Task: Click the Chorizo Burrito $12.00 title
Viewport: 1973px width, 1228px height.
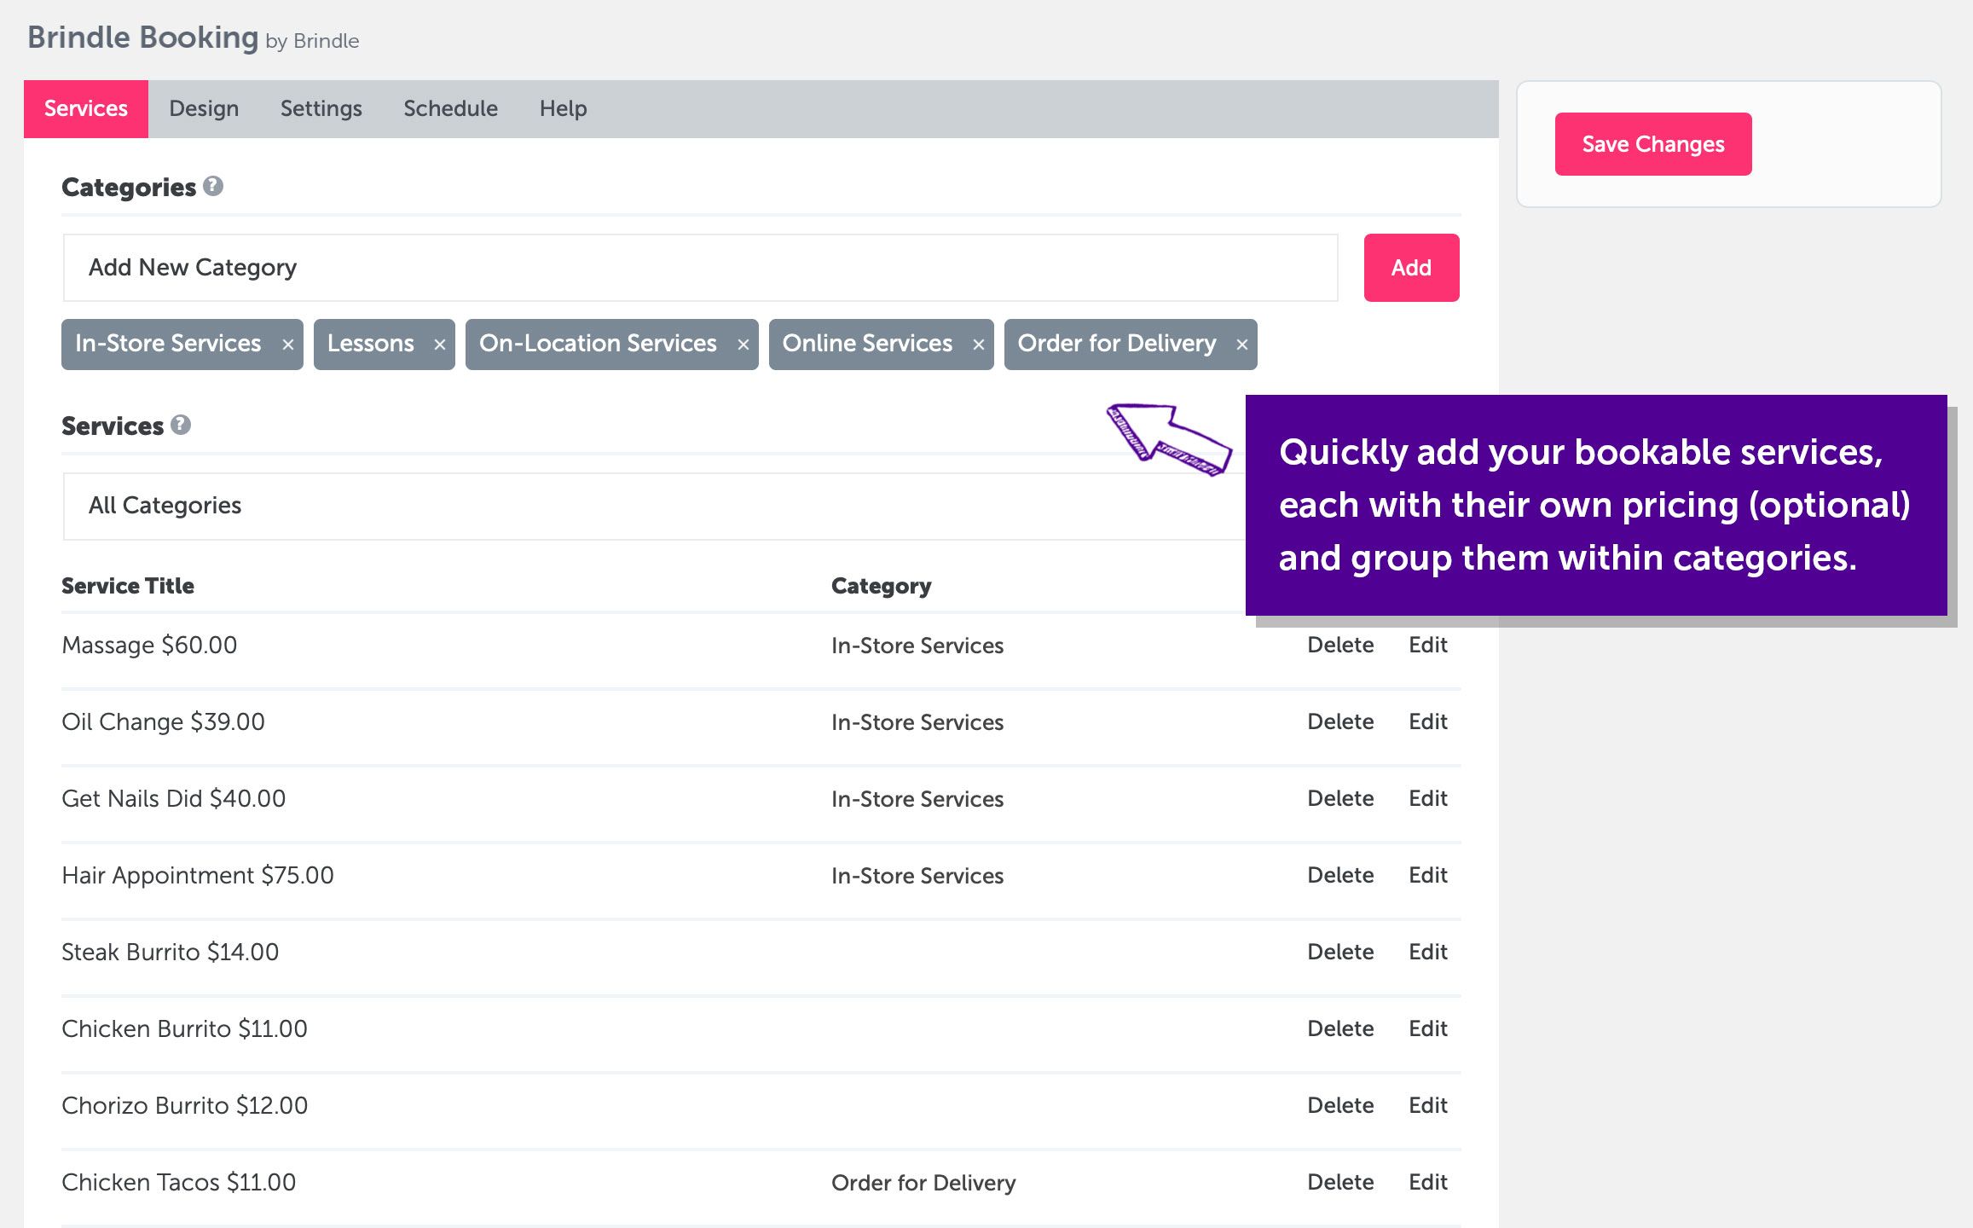Action: pos(184,1106)
